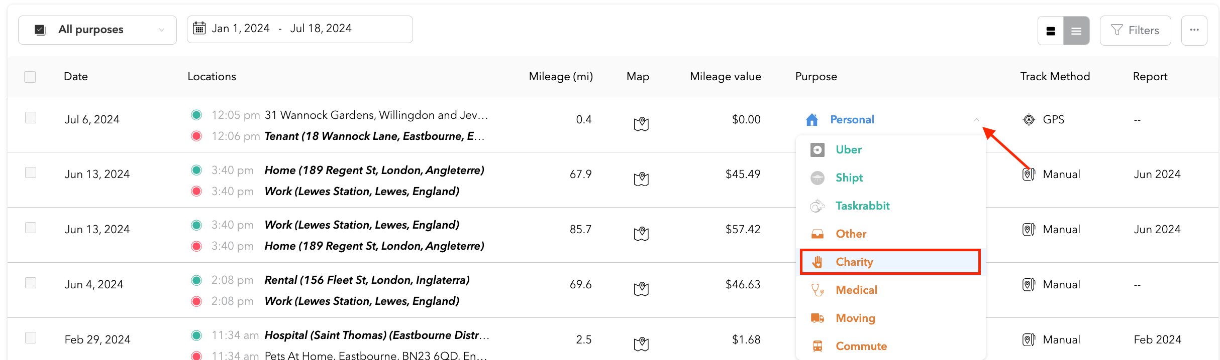Click the Filters button
Viewport: 1220px width, 360px height.
click(1135, 31)
